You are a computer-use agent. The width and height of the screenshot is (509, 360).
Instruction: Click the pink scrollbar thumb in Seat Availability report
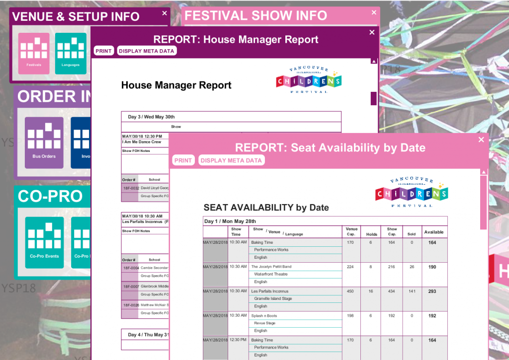pos(483,203)
